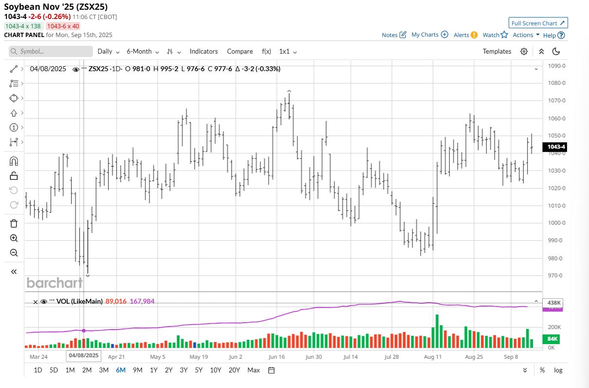Click the 84K volume axis label
This screenshot has height=388, width=589.
(552, 339)
